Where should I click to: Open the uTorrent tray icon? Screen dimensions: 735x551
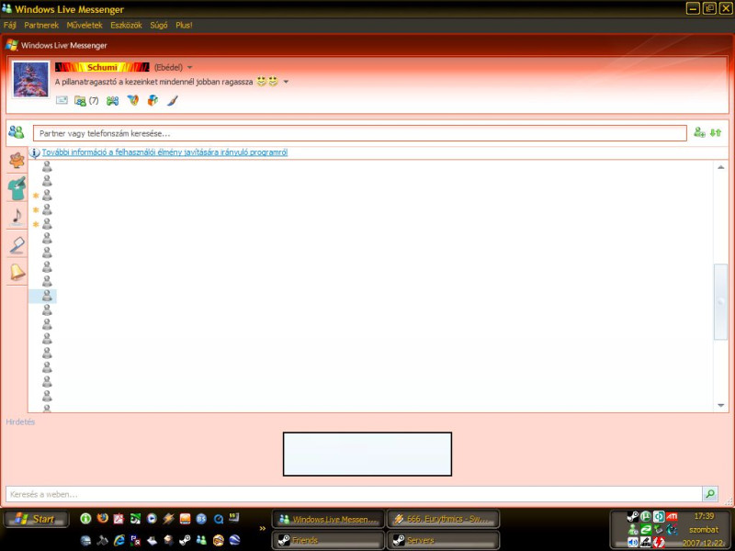click(646, 516)
